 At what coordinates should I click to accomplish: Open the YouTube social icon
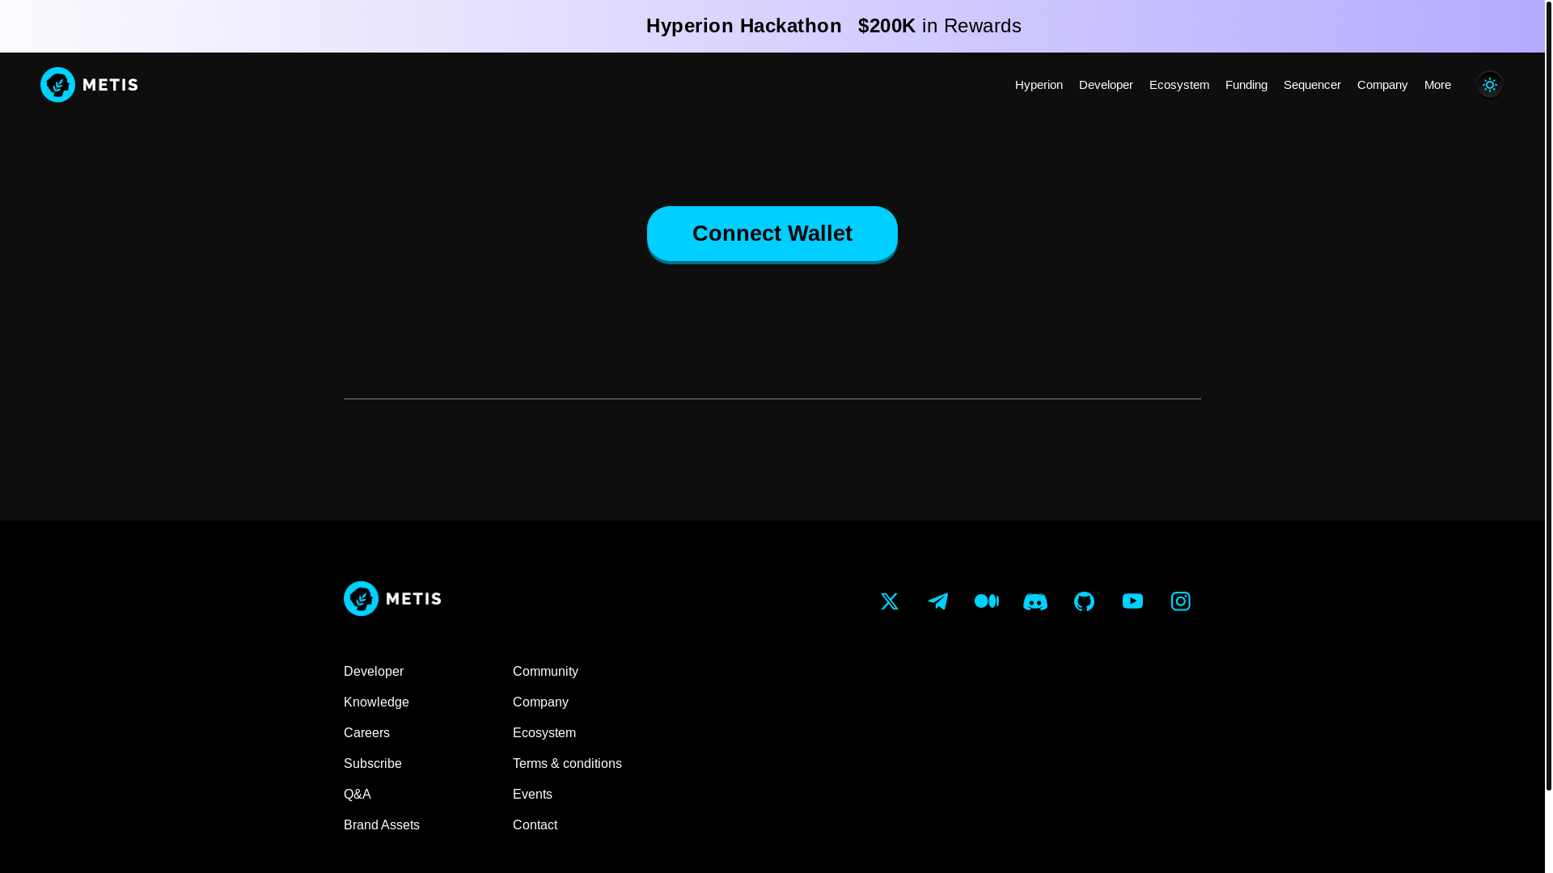point(1132,601)
